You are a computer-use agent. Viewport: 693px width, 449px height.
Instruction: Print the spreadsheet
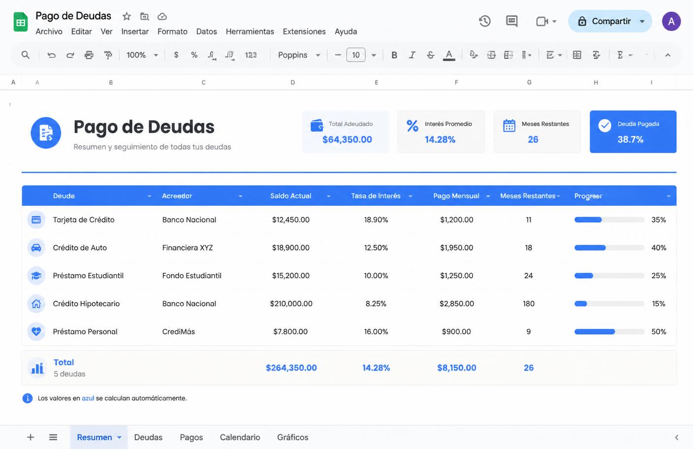tap(89, 55)
